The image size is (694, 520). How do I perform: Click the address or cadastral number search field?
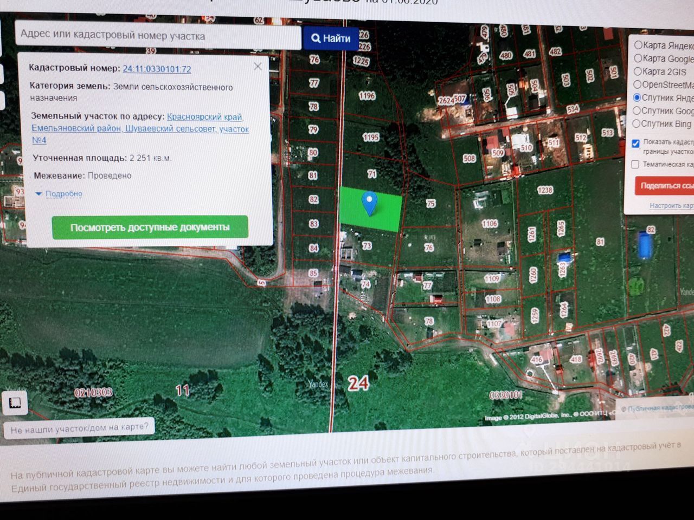click(x=157, y=36)
